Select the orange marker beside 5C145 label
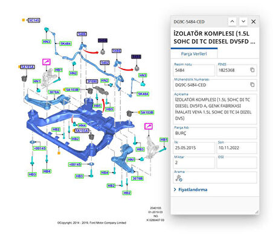This screenshot has width=273, height=235. [x=24, y=20]
